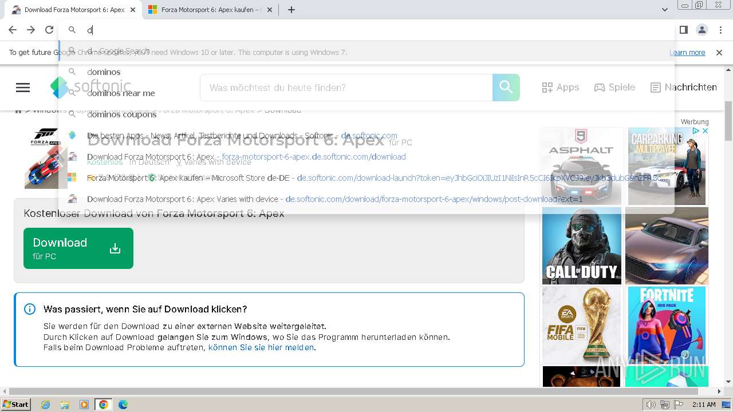Open Microsoft Edge from the taskbar
The width and height of the screenshot is (733, 412).
[x=123, y=405]
